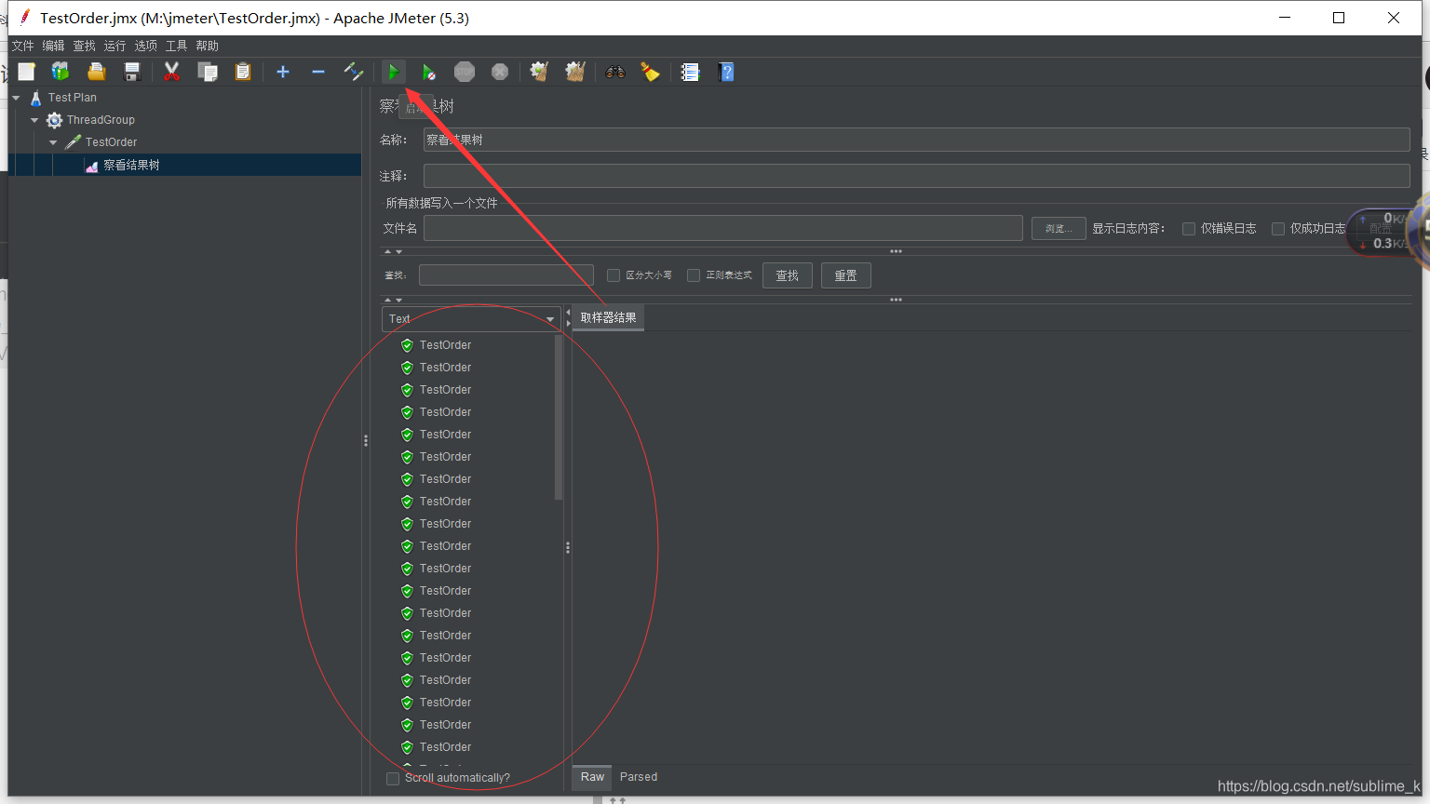Click the 文件名 filename input field
The image size is (1430, 804).
point(723,228)
